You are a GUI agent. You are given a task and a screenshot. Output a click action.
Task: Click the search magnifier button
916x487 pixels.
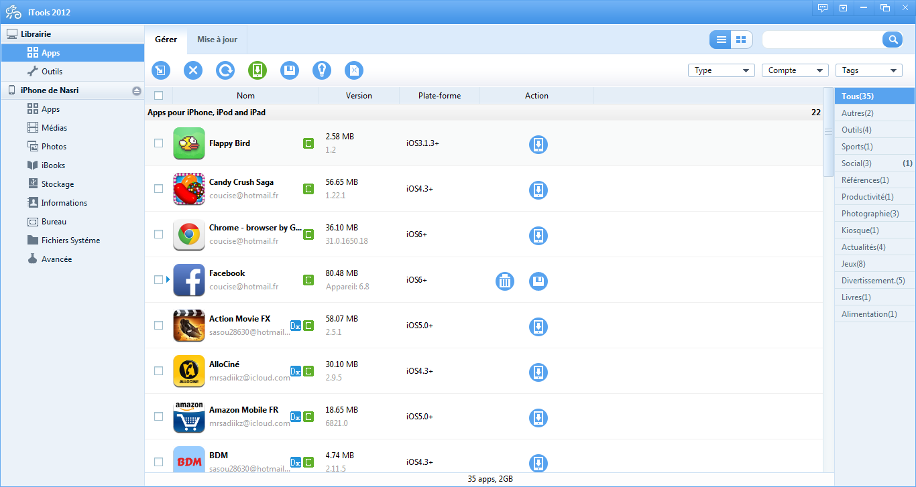[x=893, y=40]
